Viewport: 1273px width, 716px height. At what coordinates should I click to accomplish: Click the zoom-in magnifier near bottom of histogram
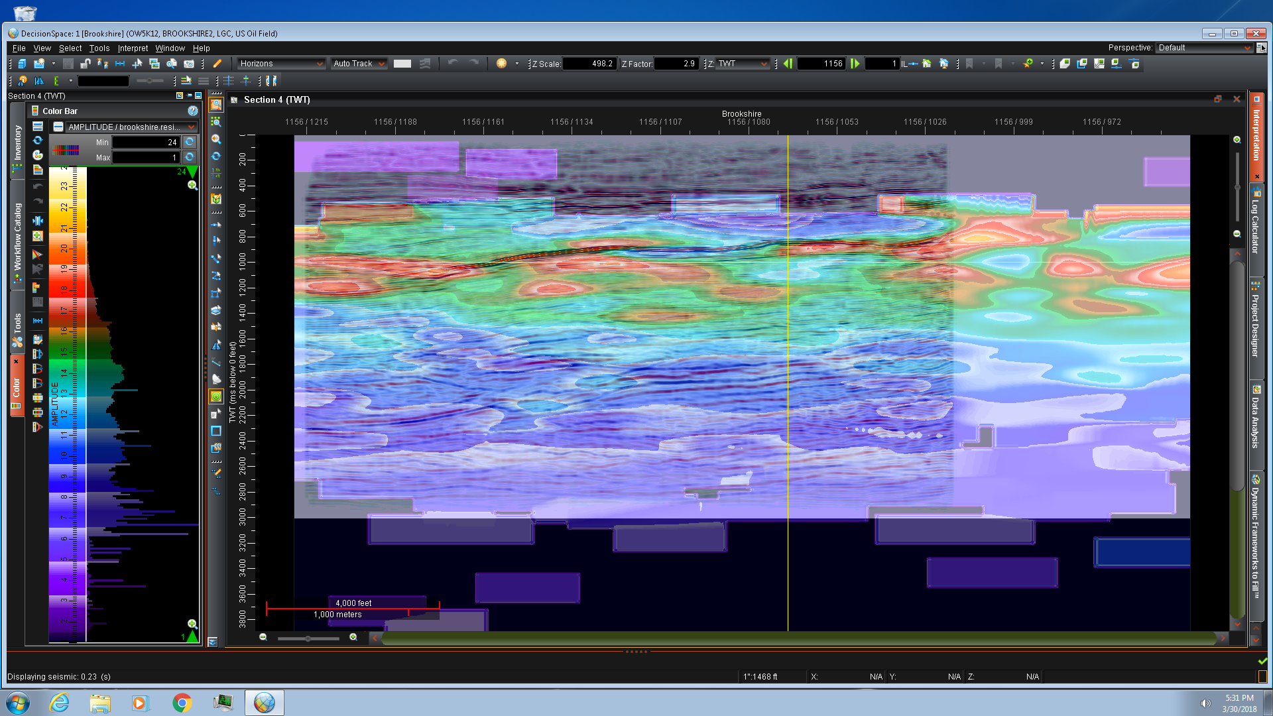point(192,624)
